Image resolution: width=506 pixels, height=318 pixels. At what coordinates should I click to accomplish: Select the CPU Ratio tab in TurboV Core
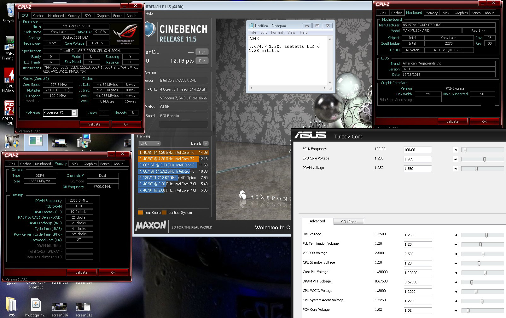click(349, 222)
